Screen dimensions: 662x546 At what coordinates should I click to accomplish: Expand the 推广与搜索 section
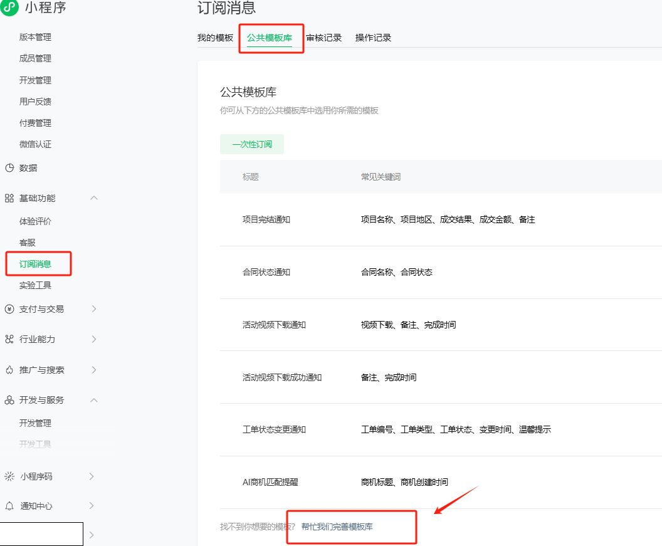[94, 370]
